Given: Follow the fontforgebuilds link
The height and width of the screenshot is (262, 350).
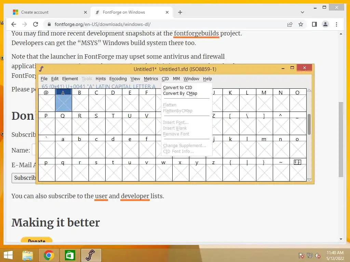Looking at the screenshot, I should point(196,33).
